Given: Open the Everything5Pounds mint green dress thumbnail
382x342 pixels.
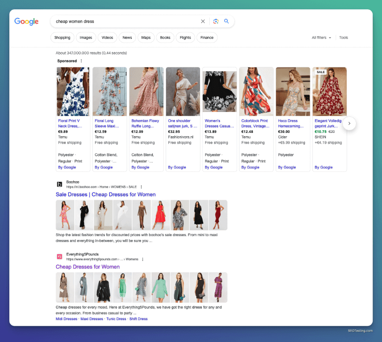Looking at the screenshot, I should 161,287.
